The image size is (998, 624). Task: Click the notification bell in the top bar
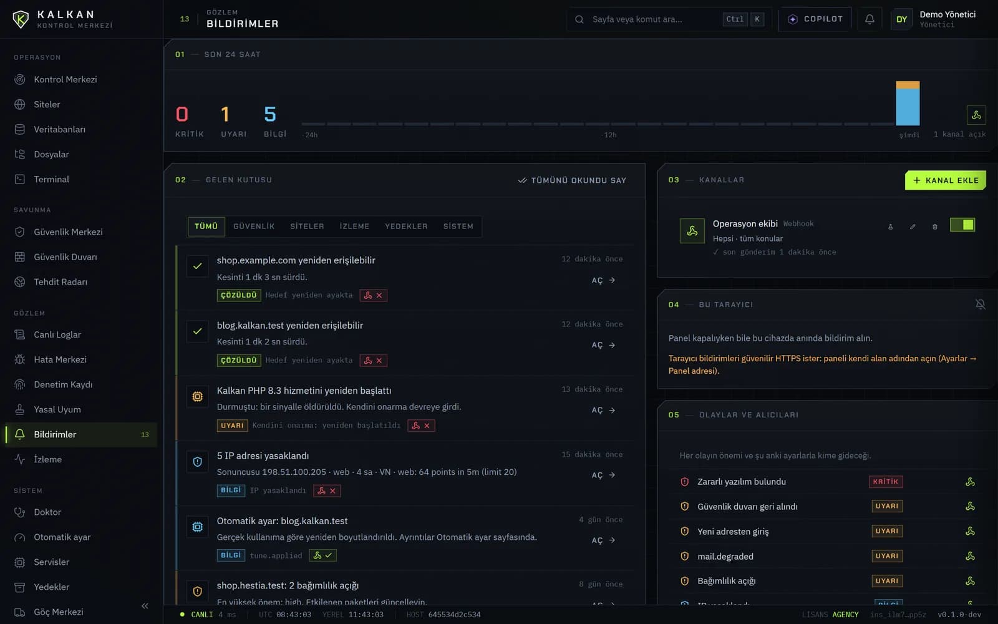870,19
